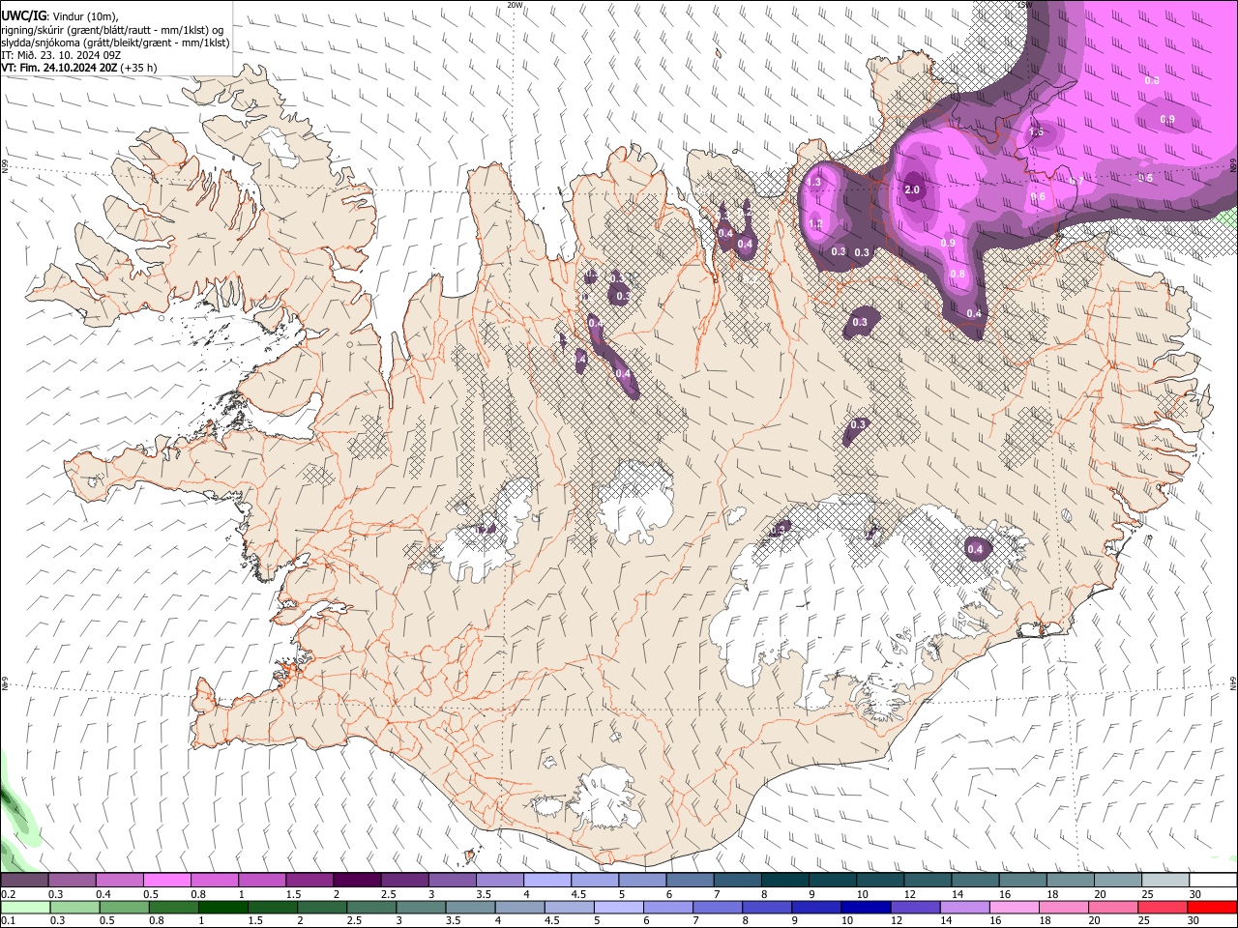Pick the upper-scale swatch between 8 and 9
This screenshot has height=928, width=1238.
point(784,880)
